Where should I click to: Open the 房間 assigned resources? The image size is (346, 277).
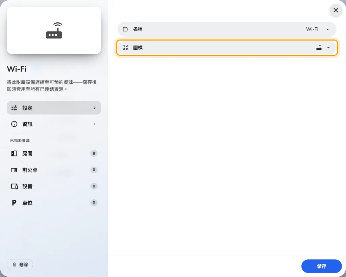pos(54,153)
